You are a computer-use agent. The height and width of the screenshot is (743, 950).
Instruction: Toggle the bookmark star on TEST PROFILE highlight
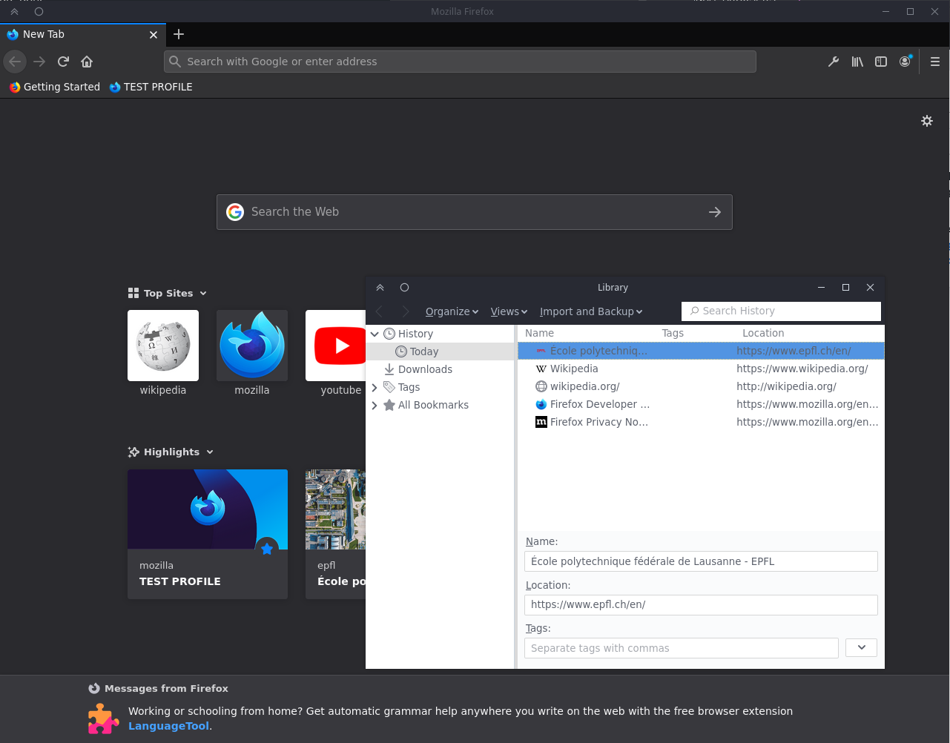tap(267, 549)
